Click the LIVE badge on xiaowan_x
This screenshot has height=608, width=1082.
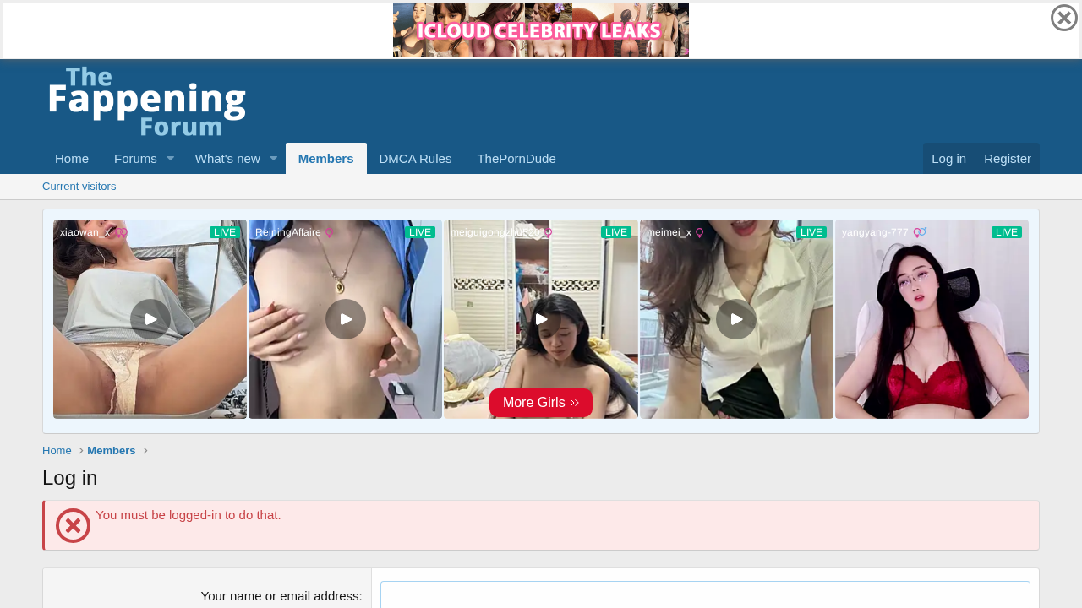225,232
